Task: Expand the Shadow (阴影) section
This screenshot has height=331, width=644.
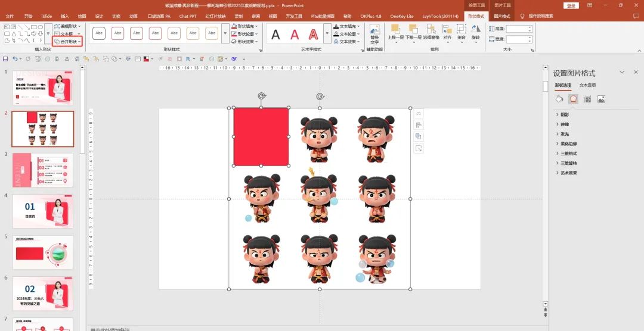Action: [x=564, y=114]
